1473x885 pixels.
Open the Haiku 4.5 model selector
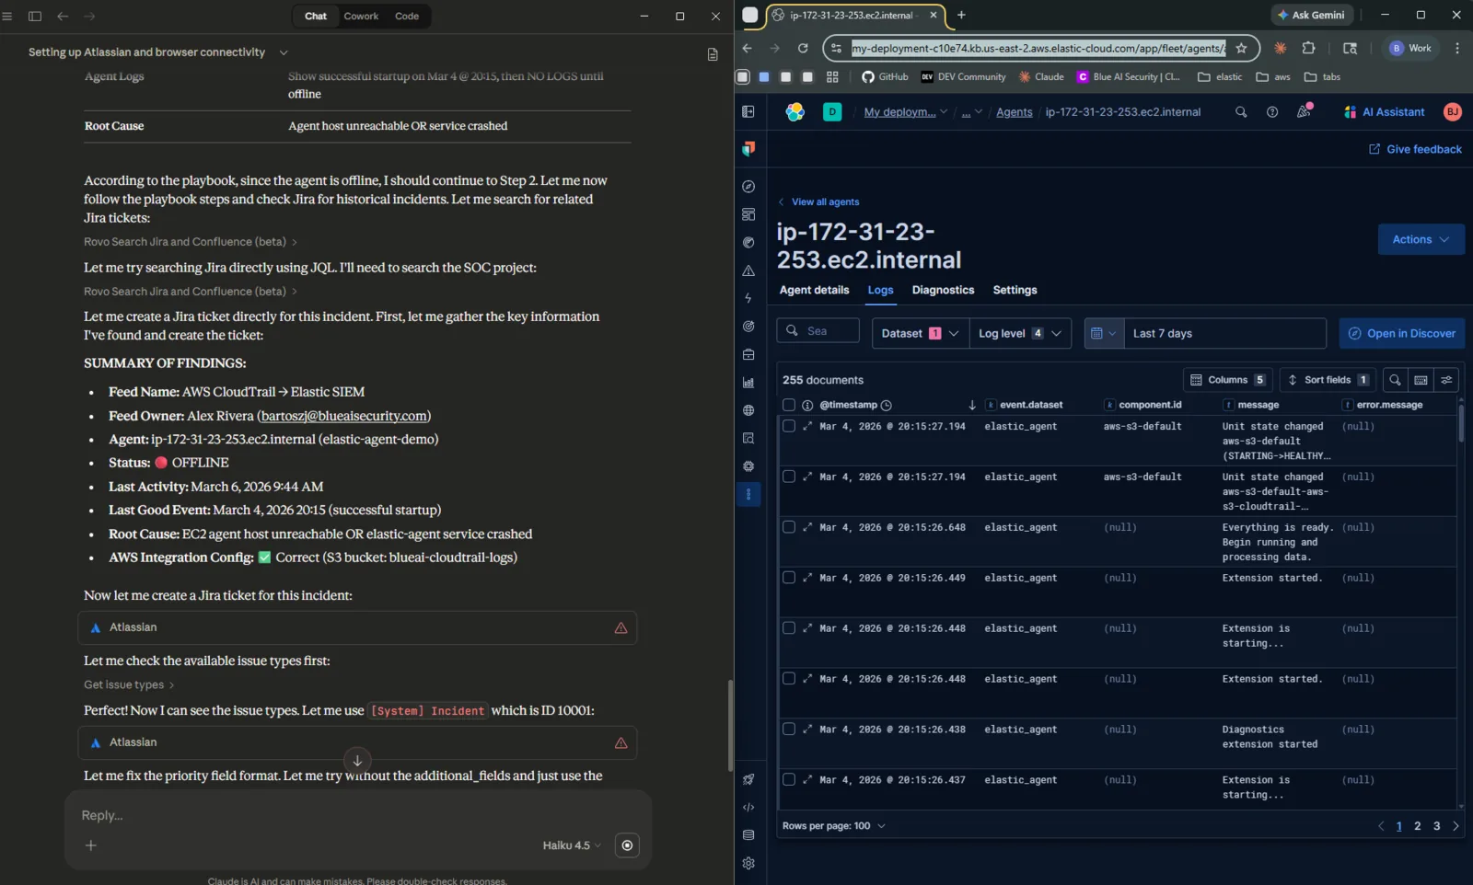tap(572, 845)
